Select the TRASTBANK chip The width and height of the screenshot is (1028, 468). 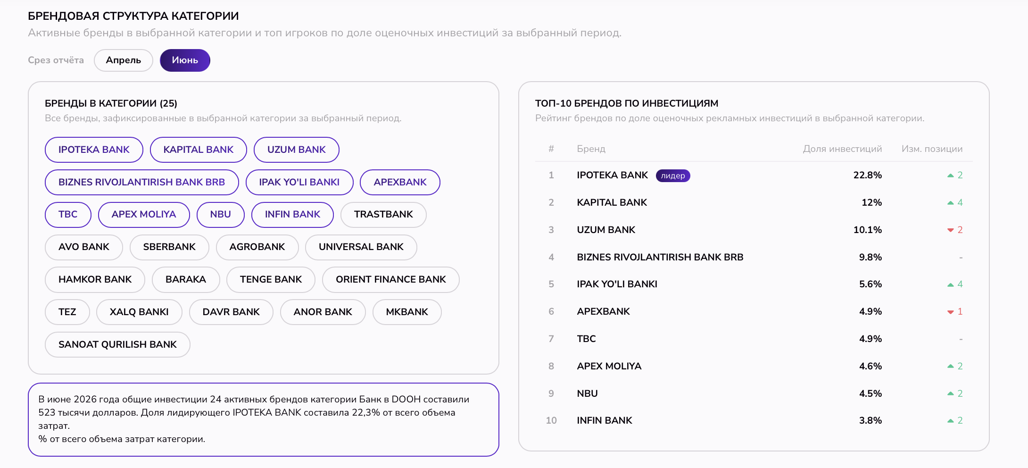click(x=383, y=215)
